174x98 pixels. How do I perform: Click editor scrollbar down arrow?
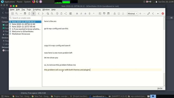click(164, 86)
